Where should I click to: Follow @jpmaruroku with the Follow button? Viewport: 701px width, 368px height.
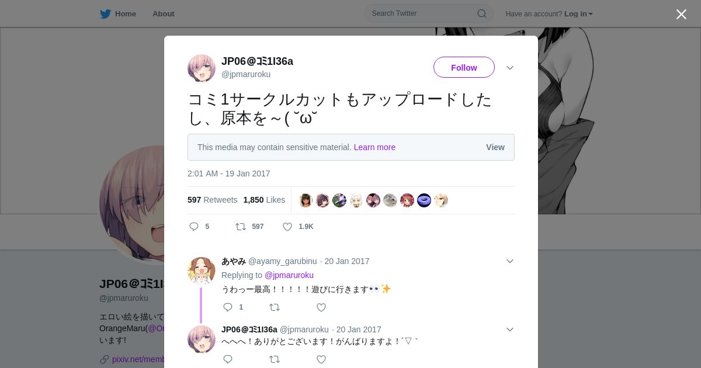[464, 67]
